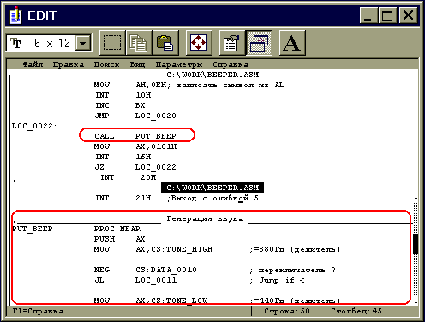
Task: Click the MOV AH,0EH code line
Action: (189, 85)
